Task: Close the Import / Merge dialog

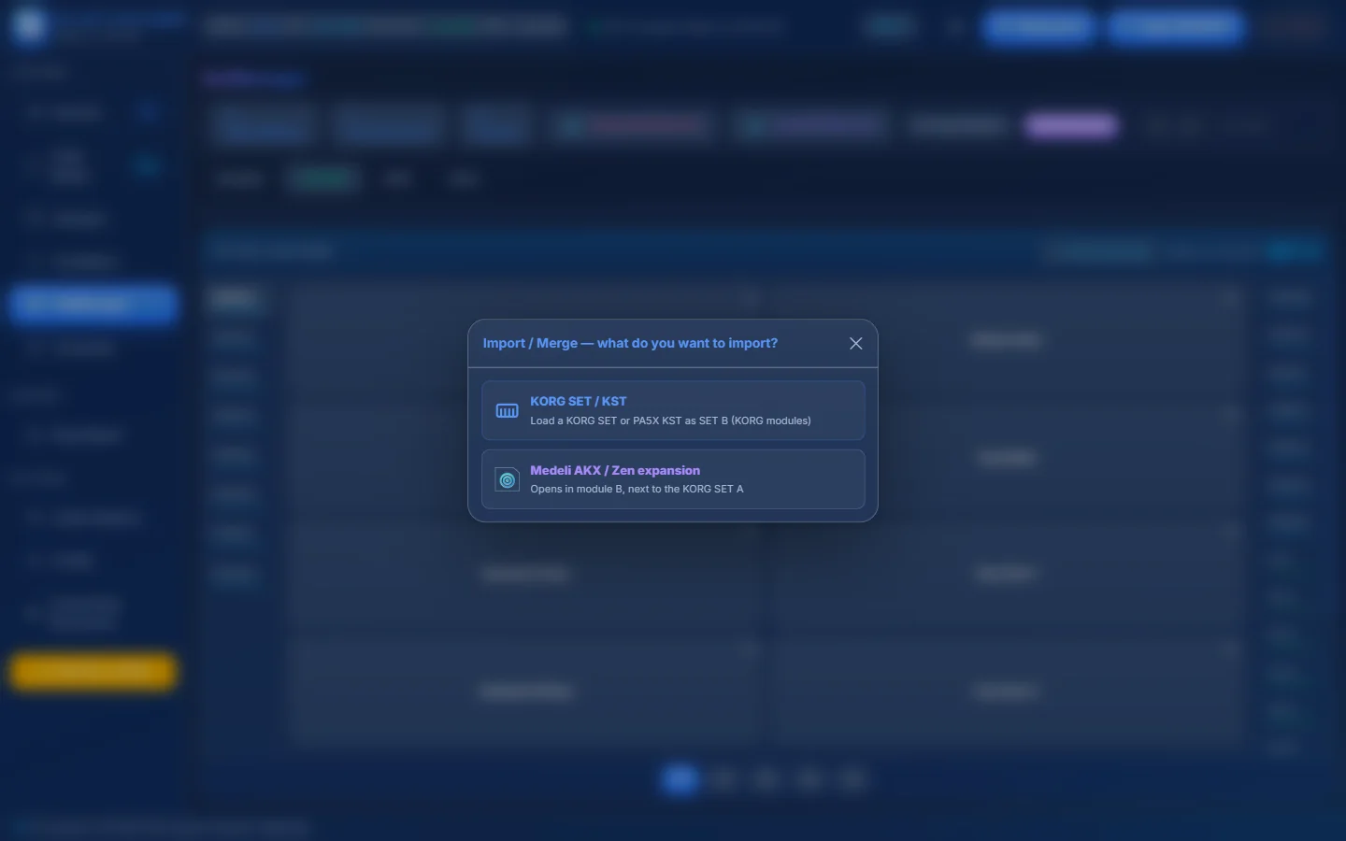Action: (x=855, y=344)
